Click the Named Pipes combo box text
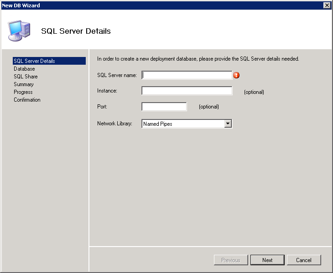 pos(182,124)
